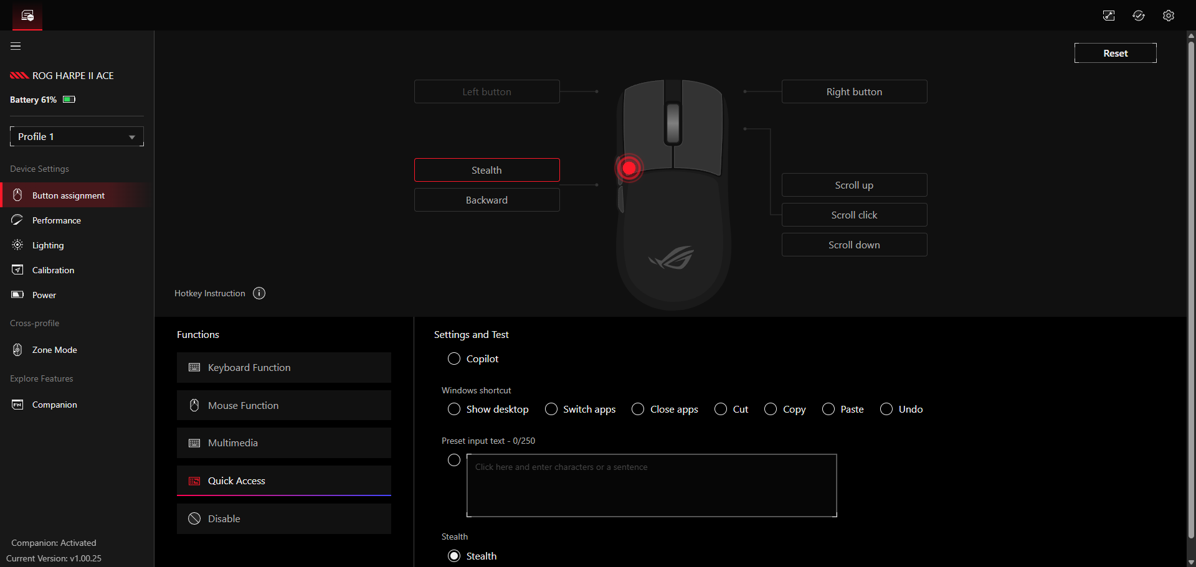Choose the Quick Access function category
The height and width of the screenshot is (567, 1196).
(x=284, y=480)
